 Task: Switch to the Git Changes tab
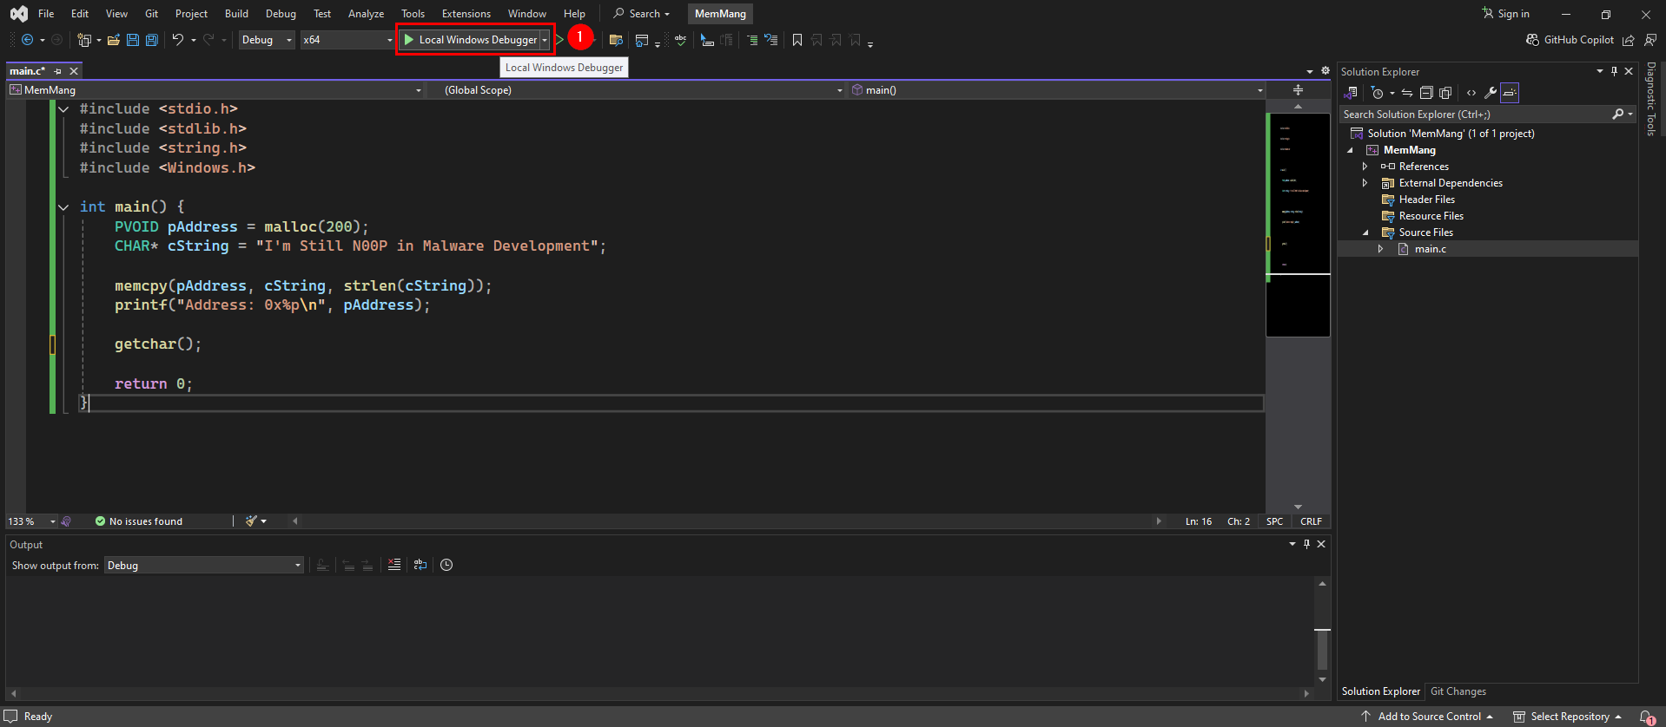pyautogui.click(x=1458, y=691)
